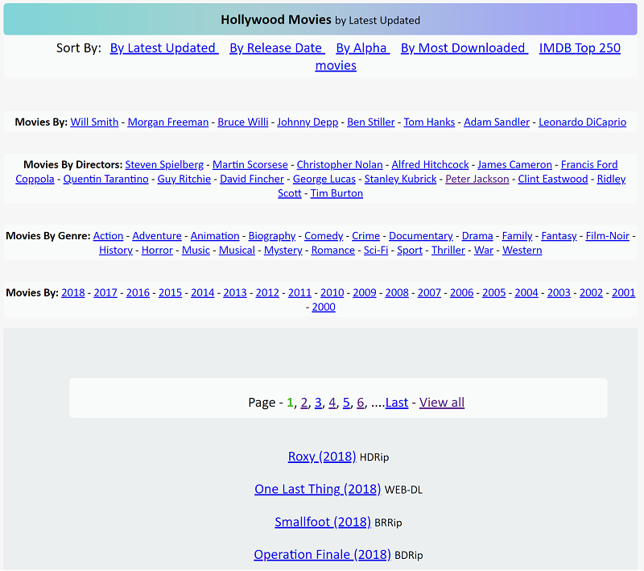Choose the Western genre link
Image resolution: width=644 pixels, height=571 pixels.
(522, 250)
